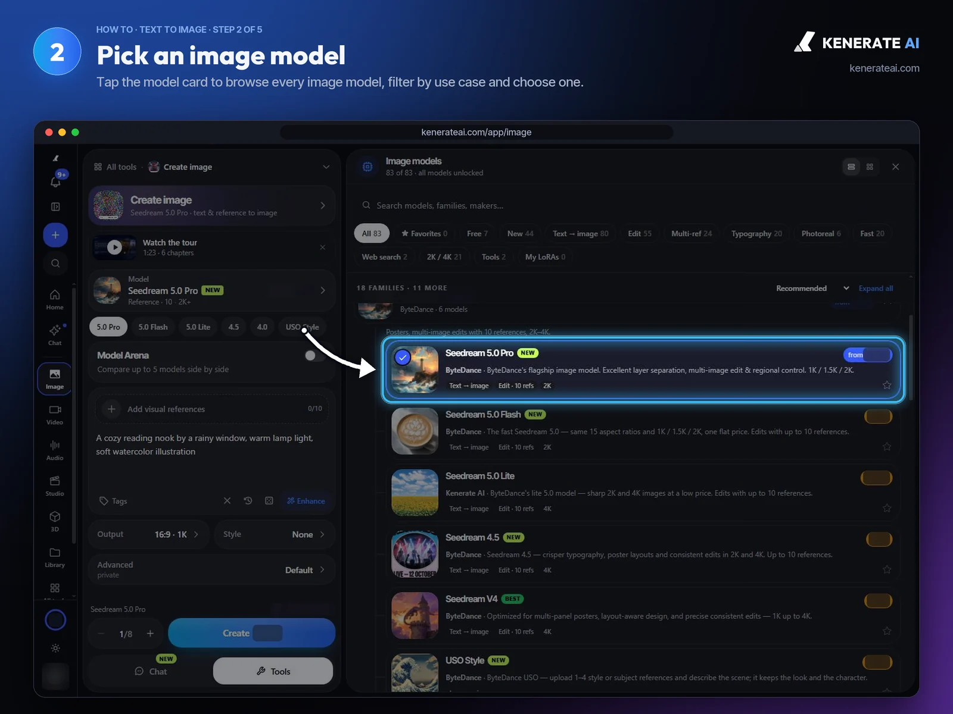Open the Output 16:9 · 1K selector
Screen dimensions: 953x714
148,534
